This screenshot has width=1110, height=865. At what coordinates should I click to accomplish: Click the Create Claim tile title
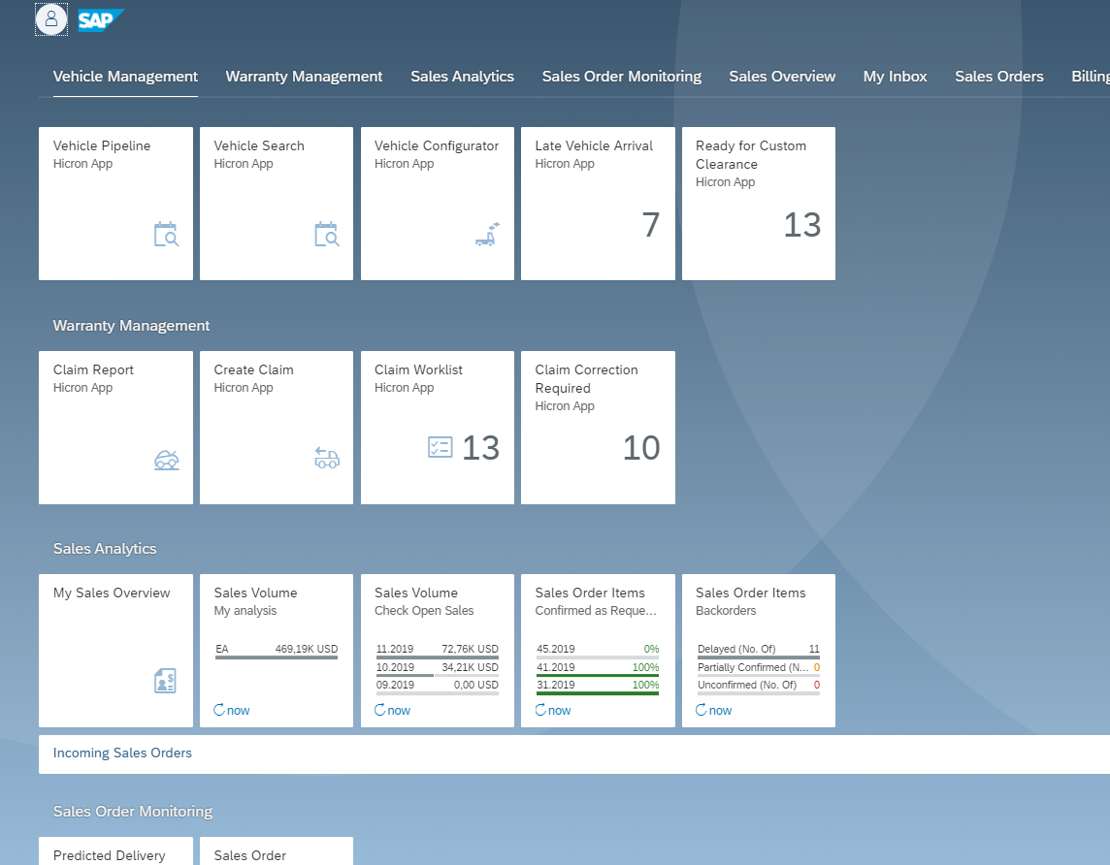(253, 369)
